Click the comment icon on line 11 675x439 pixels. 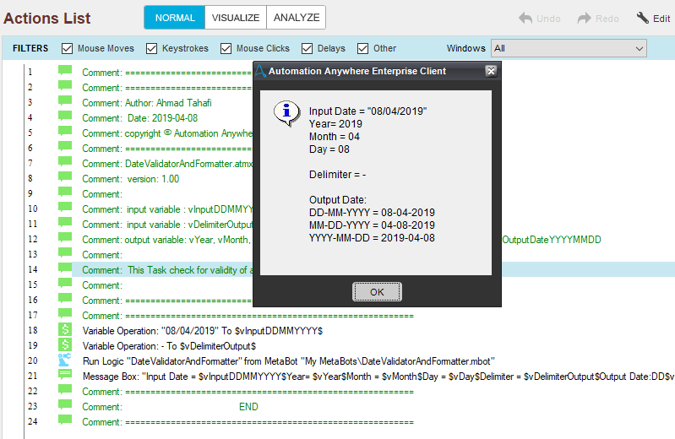(x=65, y=223)
